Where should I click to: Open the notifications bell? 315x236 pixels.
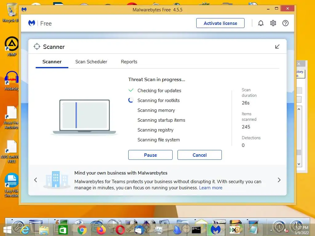261,23
